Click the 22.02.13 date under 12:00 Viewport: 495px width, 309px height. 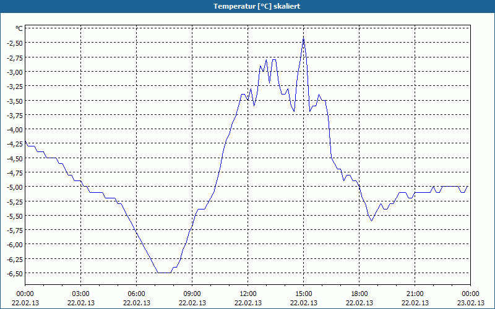click(x=248, y=303)
